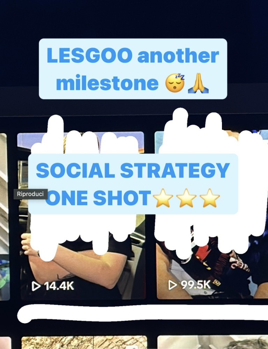Click the first gold star emoji

coord(163,198)
